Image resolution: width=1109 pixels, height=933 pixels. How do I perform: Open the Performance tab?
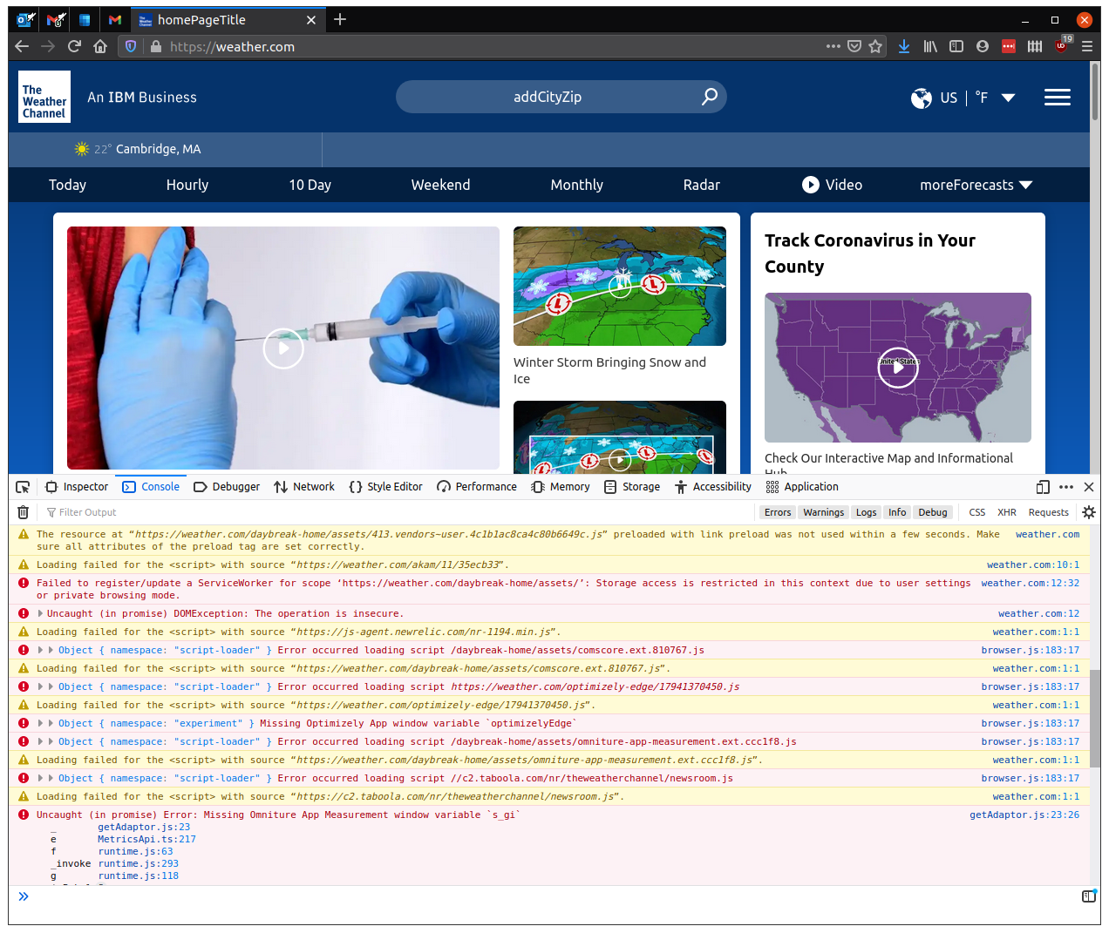[477, 487]
